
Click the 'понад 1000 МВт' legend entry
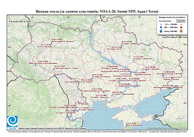point(171,31)
